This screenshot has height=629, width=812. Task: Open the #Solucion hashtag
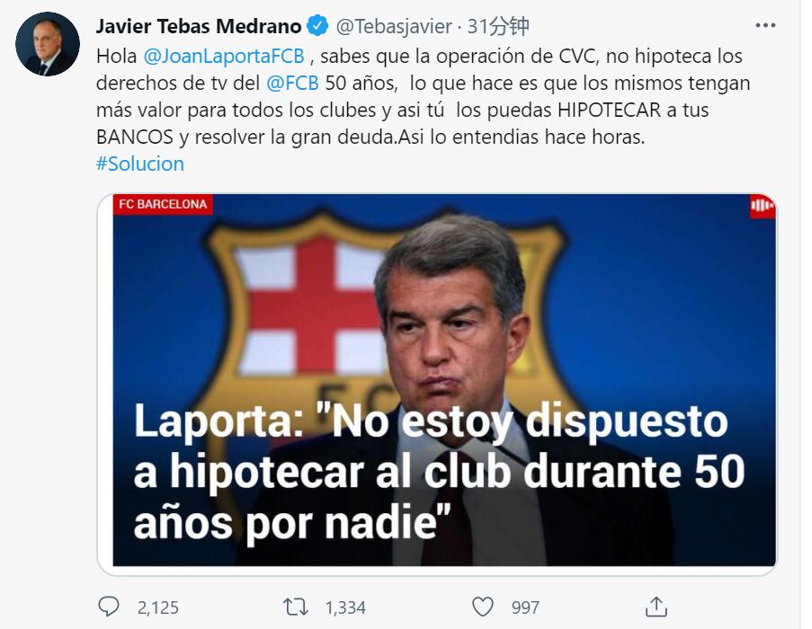point(140,164)
